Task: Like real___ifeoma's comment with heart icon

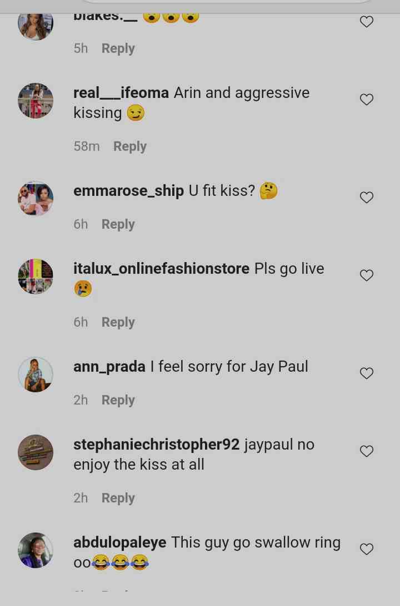Action: pos(367,100)
